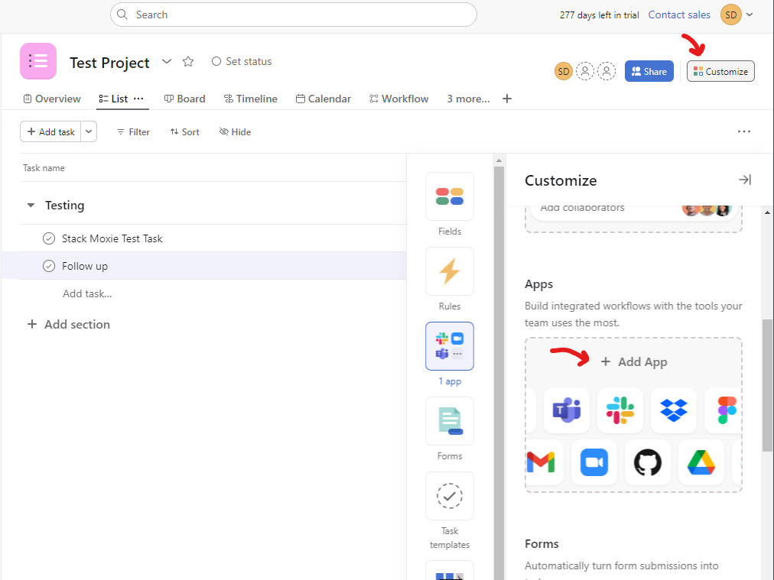The image size is (774, 580).
Task: Open the Add task dropdown arrow
Action: (x=89, y=131)
